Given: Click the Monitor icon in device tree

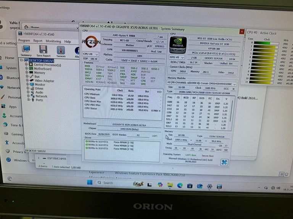Looking at the screenshot, I should [32, 84].
